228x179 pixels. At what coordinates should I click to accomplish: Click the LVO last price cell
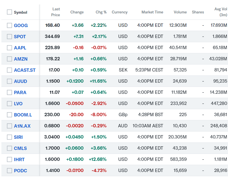[x=52, y=104]
